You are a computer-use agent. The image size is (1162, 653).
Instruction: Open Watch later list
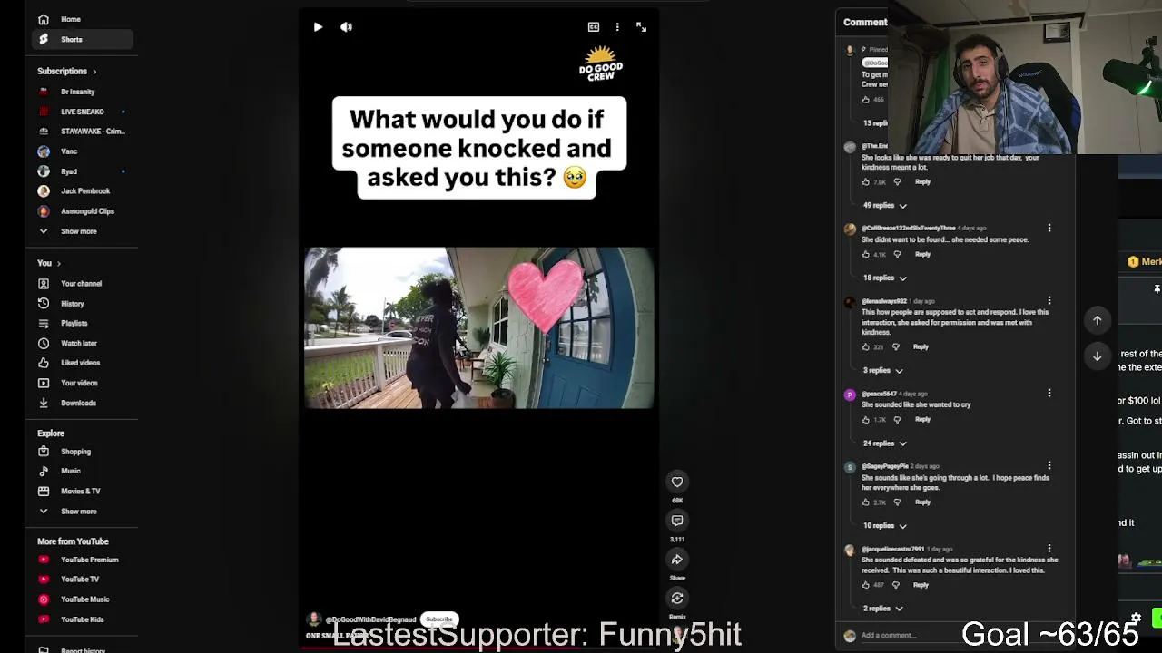[x=81, y=344]
